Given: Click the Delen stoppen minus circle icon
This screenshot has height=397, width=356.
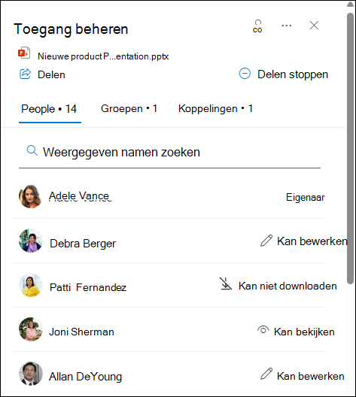Looking at the screenshot, I should click(245, 74).
